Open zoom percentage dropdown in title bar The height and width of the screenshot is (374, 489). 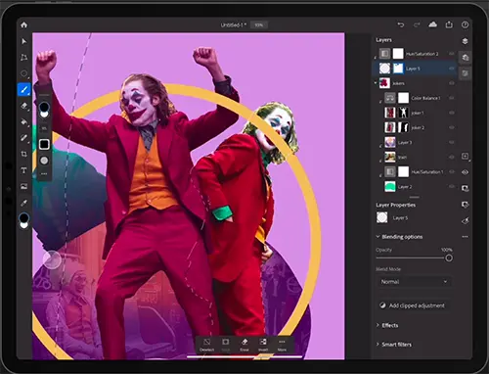point(259,24)
